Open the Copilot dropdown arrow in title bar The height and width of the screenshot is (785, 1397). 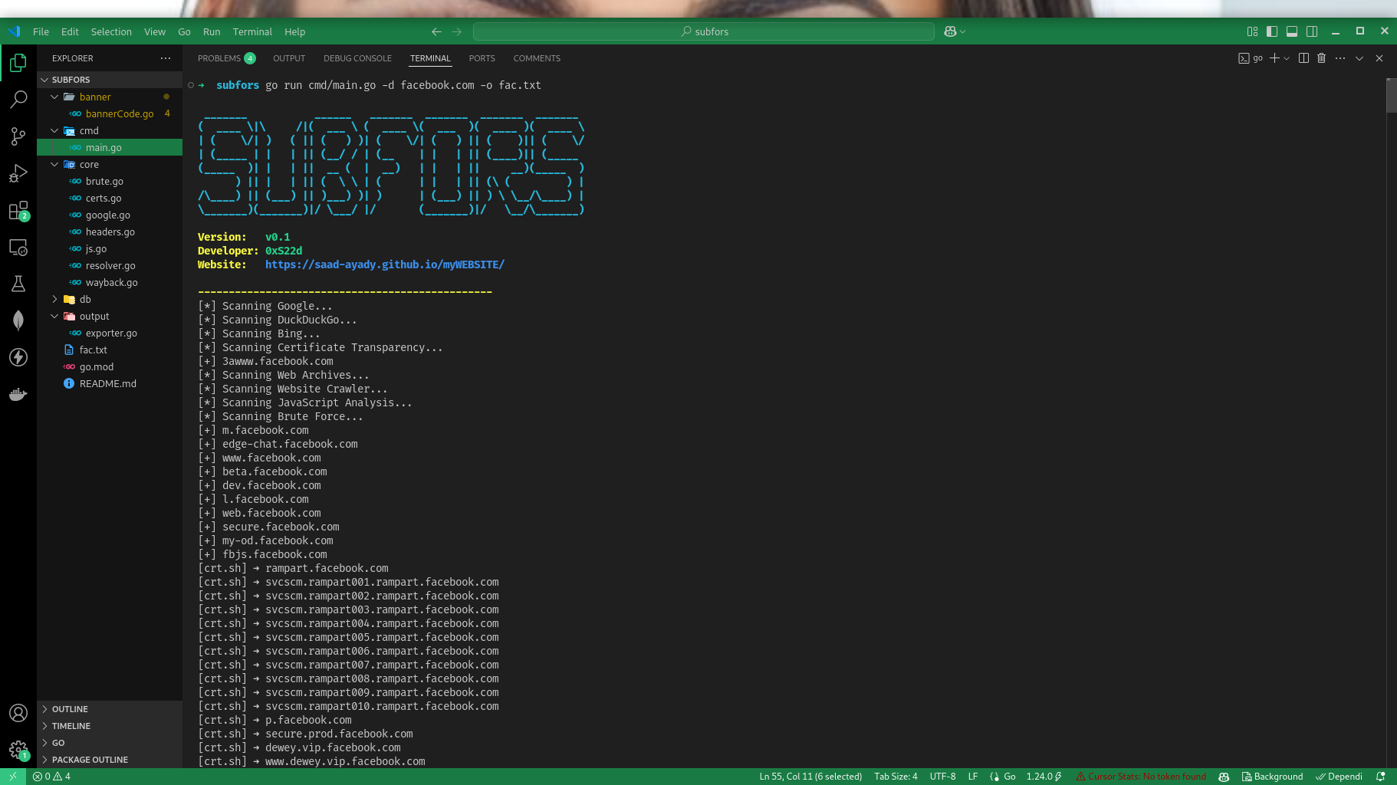963,31
